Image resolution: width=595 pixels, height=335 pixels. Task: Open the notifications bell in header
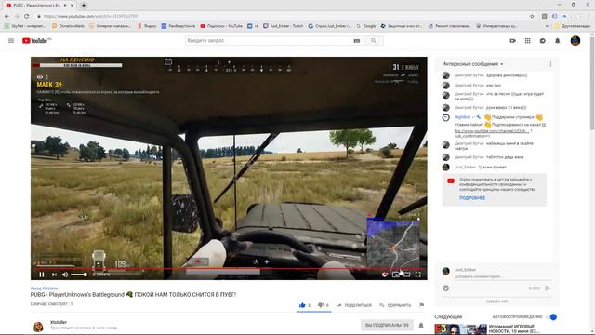click(558, 41)
